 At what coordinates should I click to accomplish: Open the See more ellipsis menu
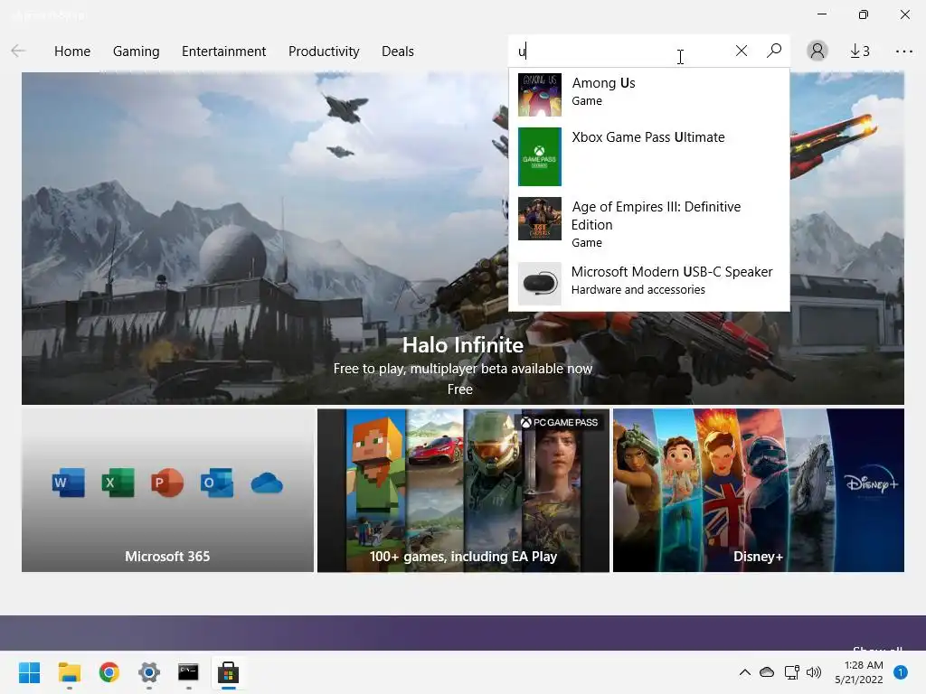point(903,52)
